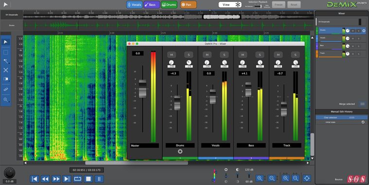Click the horizontal zoom-out magnifier button

(296, 178)
